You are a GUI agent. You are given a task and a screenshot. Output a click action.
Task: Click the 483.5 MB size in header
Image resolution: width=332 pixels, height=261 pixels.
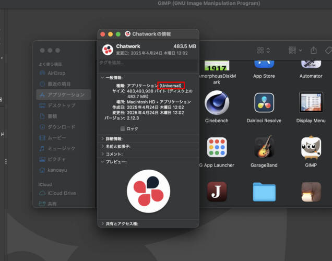coord(185,46)
